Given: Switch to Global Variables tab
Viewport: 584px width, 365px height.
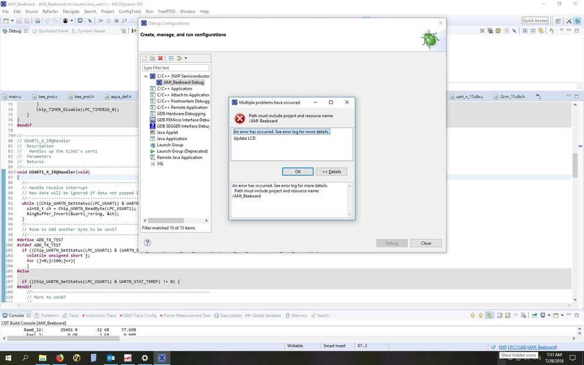Looking at the screenshot, I should (263, 315).
